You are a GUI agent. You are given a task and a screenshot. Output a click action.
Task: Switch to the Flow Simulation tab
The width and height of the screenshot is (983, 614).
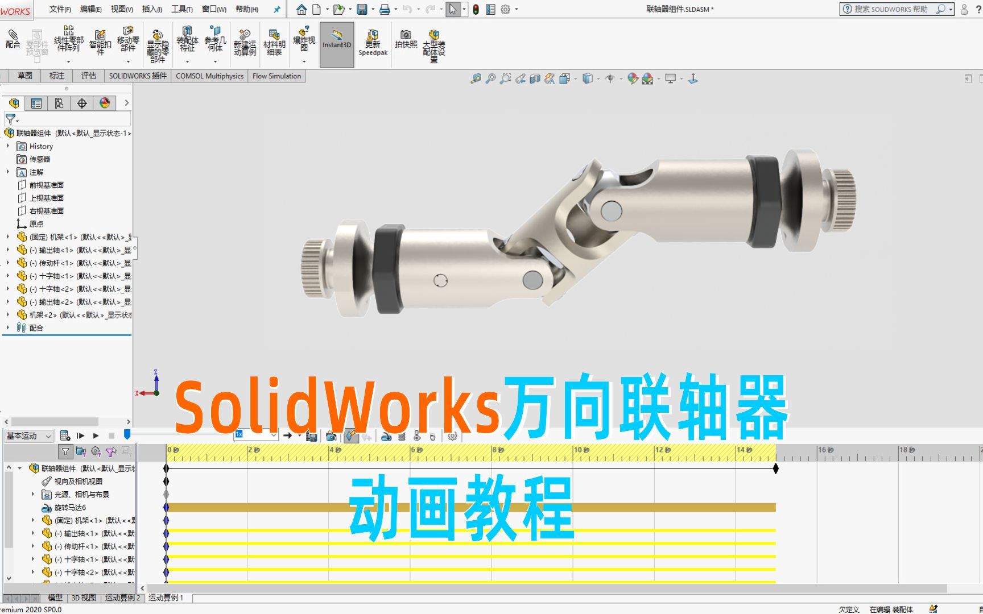point(276,76)
